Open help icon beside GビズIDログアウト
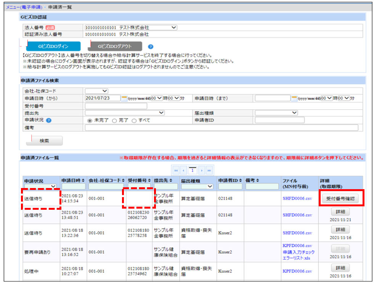 click(151, 47)
